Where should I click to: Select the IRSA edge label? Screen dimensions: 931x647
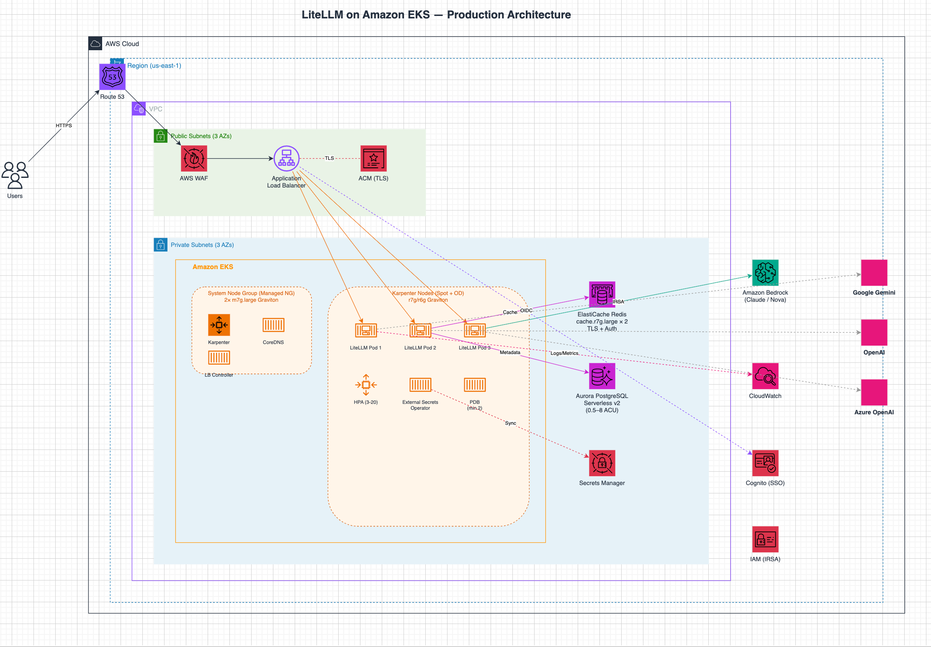click(618, 302)
